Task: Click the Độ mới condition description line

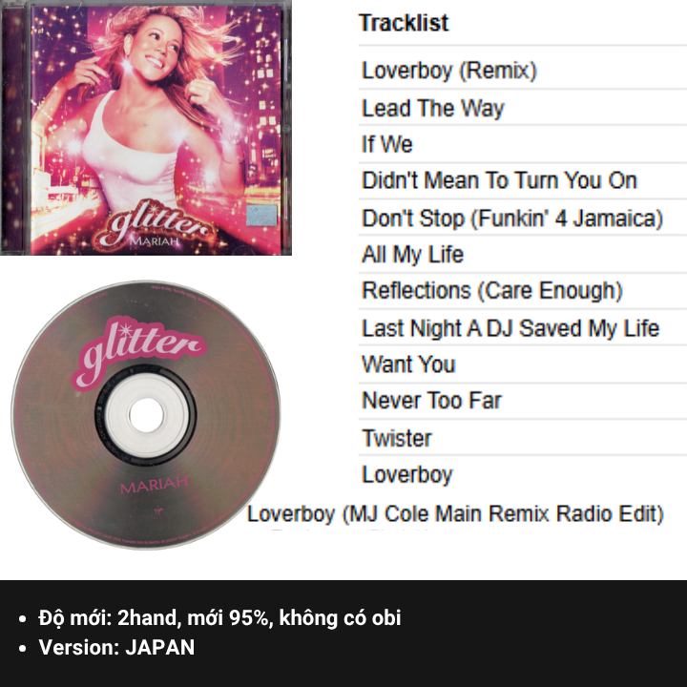Action: point(219,617)
